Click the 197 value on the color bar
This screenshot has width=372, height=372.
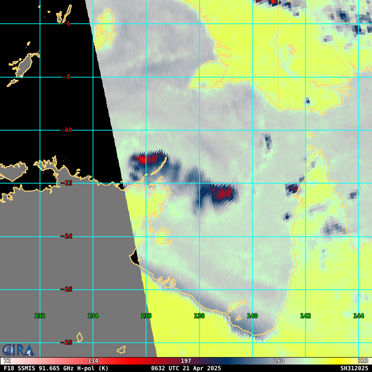tap(186, 361)
